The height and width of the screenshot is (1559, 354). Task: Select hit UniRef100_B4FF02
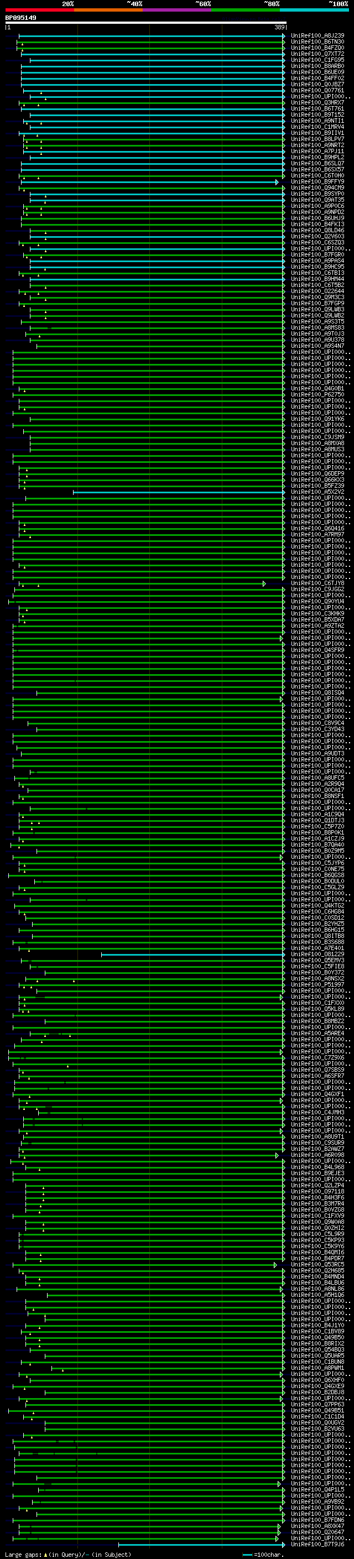(x=317, y=78)
